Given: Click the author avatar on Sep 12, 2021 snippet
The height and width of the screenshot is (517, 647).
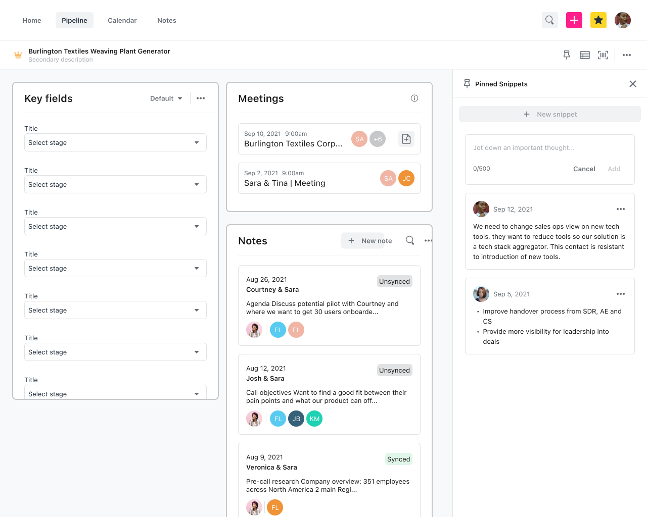Looking at the screenshot, I should pos(481,209).
